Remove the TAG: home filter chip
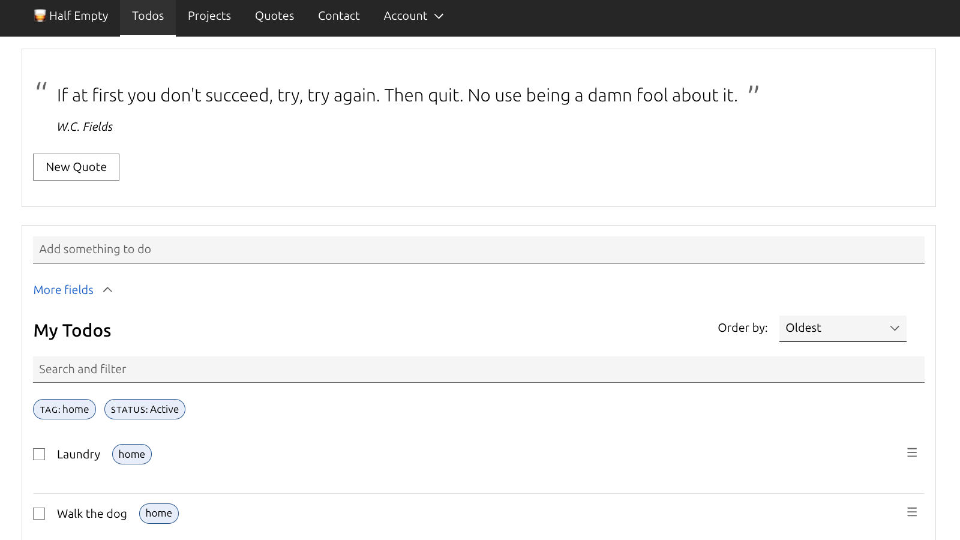Viewport: 960px width, 540px height. [64, 409]
